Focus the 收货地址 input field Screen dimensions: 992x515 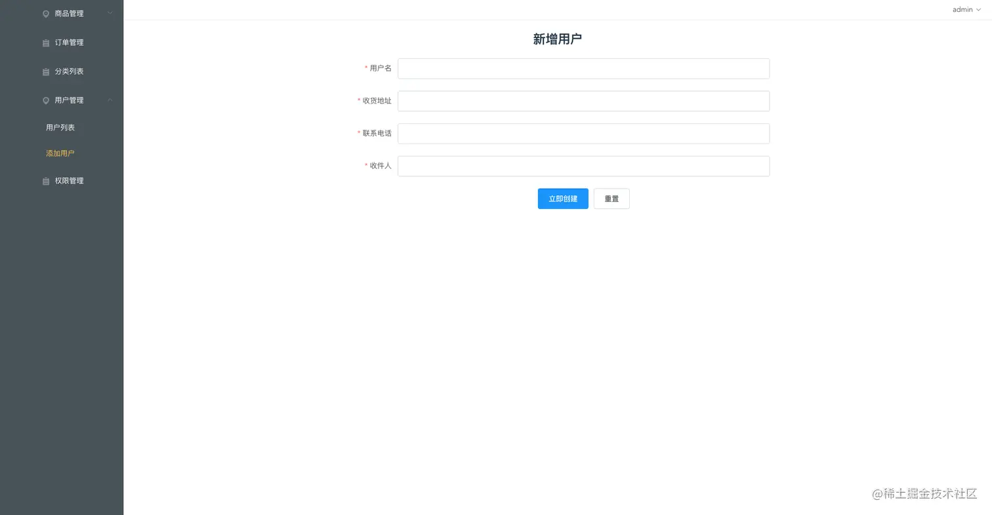pos(583,101)
